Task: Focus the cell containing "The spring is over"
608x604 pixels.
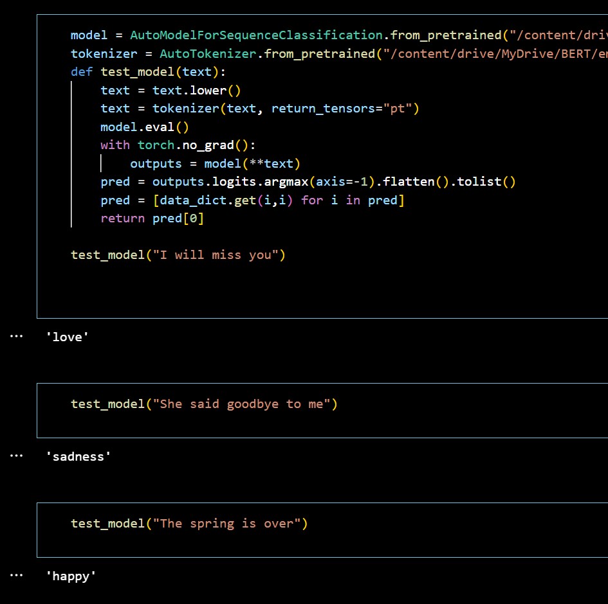Action: 189,524
